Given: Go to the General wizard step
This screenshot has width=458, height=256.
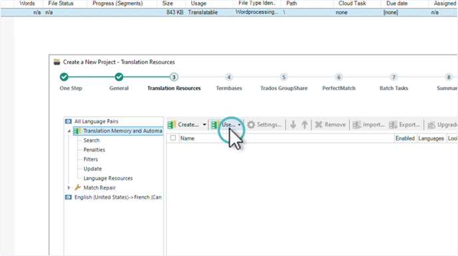Looking at the screenshot, I should click(119, 77).
